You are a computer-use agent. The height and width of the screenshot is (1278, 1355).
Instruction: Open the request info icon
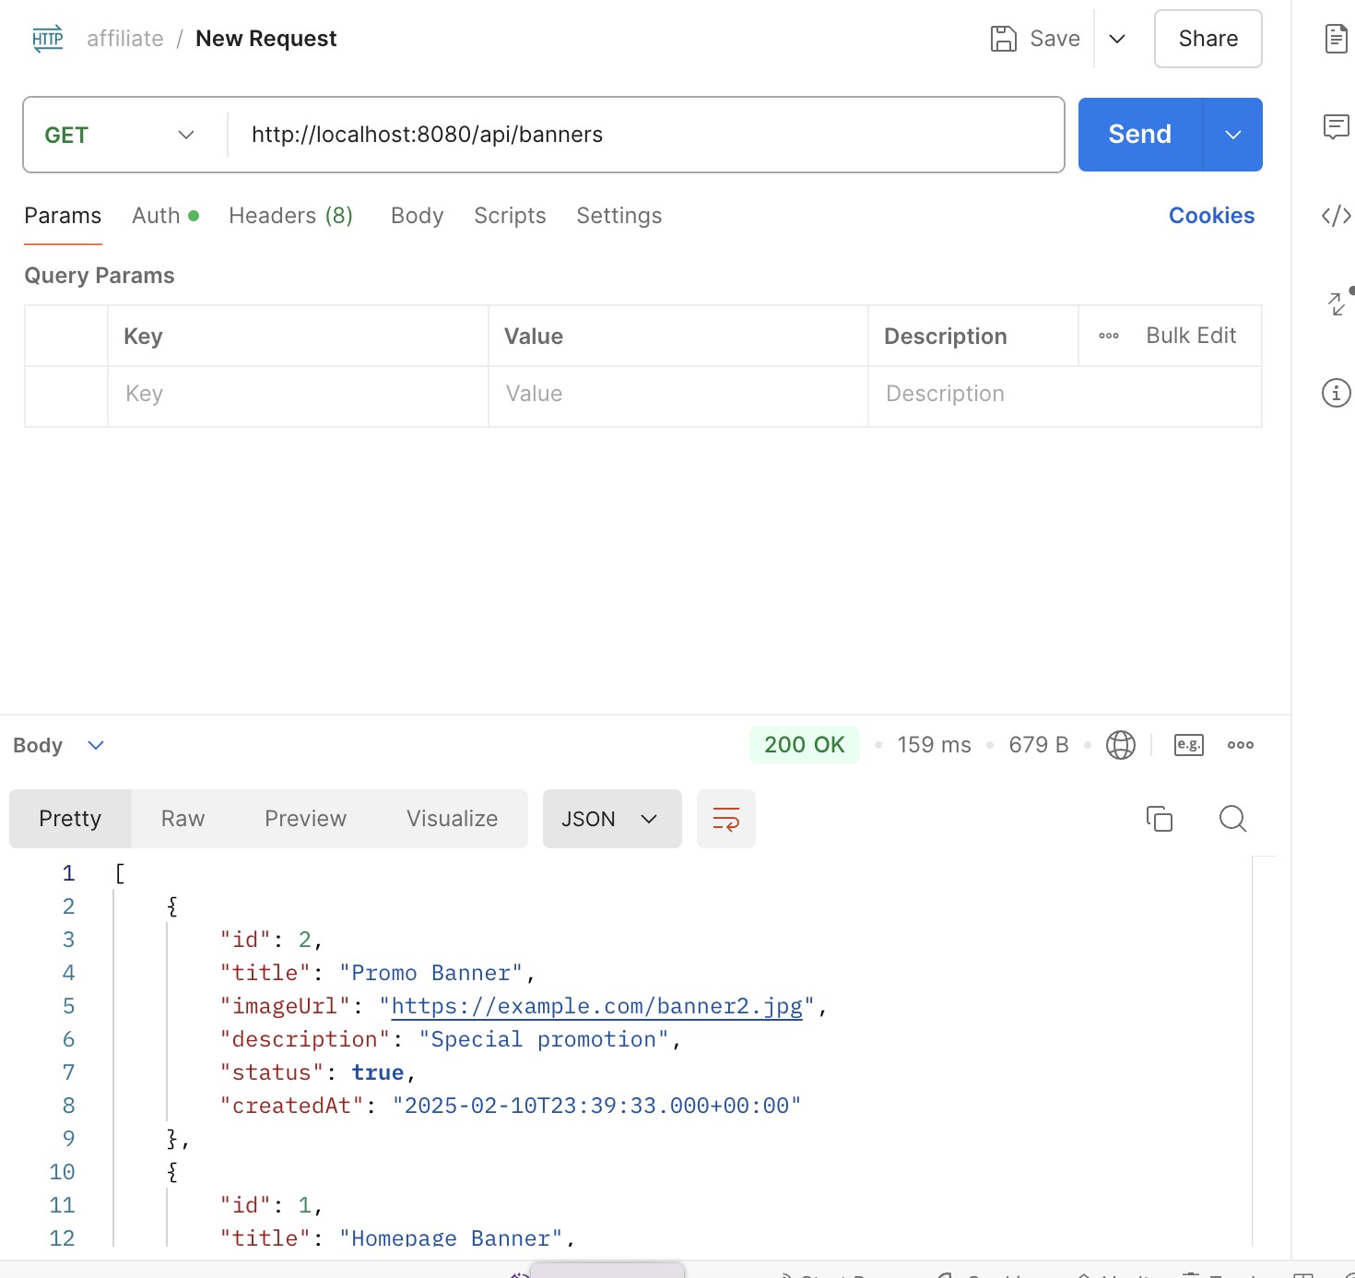coord(1336,393)
